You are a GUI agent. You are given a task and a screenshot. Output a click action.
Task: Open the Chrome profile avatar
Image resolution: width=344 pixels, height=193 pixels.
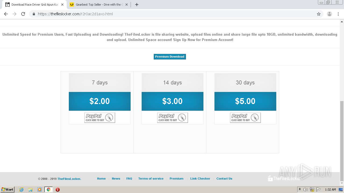(329, 14)
